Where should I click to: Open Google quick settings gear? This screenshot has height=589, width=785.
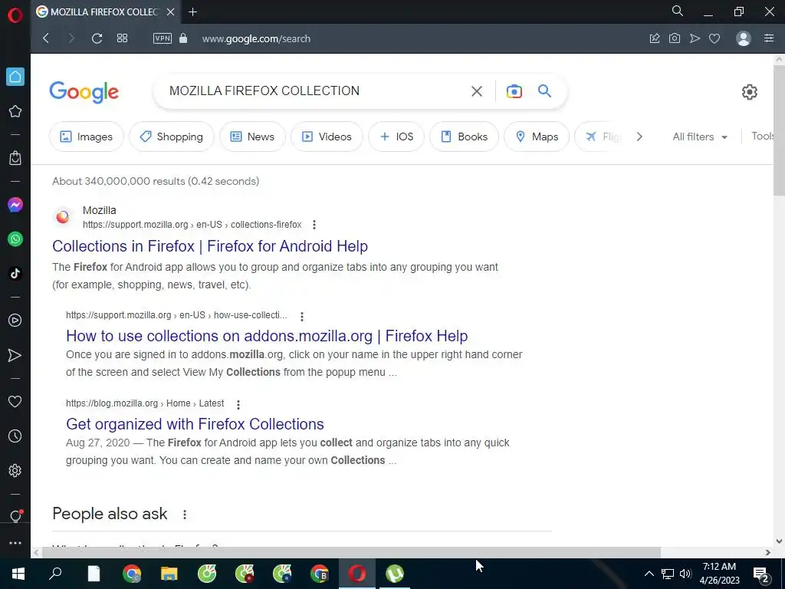click(x=750, y=92)
